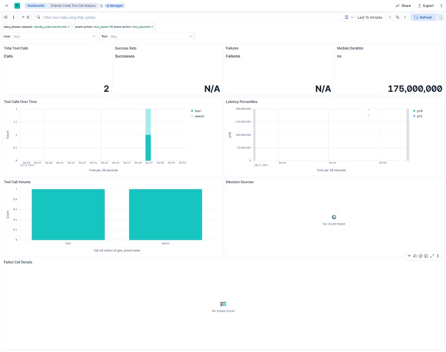Click the Median Duration panel title
446x352 pixels.
coord(350,48)
